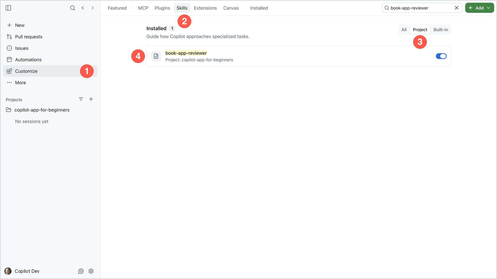Screen dimensions: 497x279
Task: Click the book-app-reviewer search field
Action: click(422, 8)
